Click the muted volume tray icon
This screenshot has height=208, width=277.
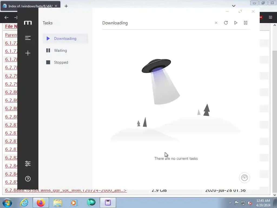[250, 203]
